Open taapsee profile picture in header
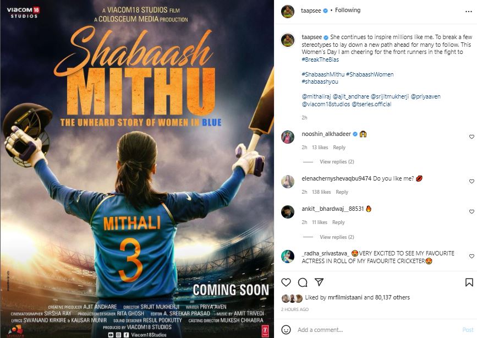The width and height of the screenshot is (477, 338). [x=288, y=12]
